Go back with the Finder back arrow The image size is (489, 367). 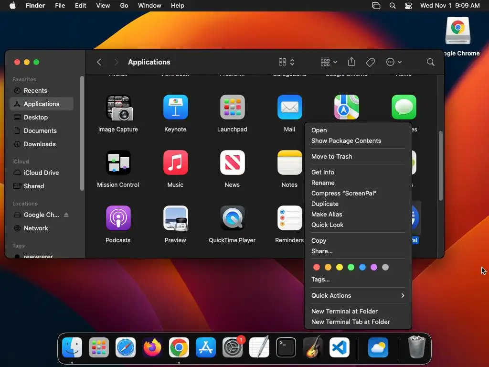[99, 62]
